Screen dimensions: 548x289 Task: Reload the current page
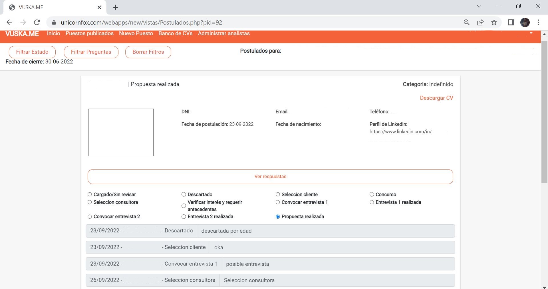pyautogui.click(x=37, y=22)
